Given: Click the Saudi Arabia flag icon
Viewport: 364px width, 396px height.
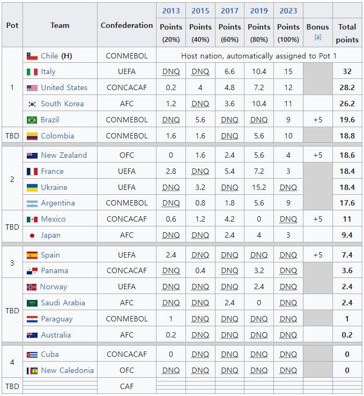Looking at the screenshot, I should tap(32, 303).
